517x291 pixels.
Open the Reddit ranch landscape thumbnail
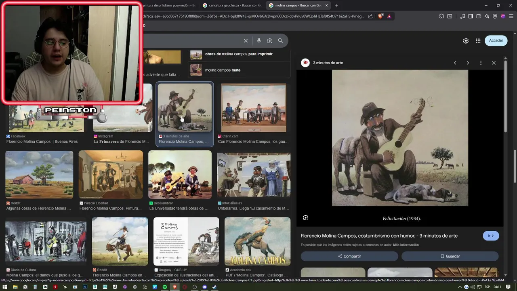pyautogui.click(x=39, y=175)
